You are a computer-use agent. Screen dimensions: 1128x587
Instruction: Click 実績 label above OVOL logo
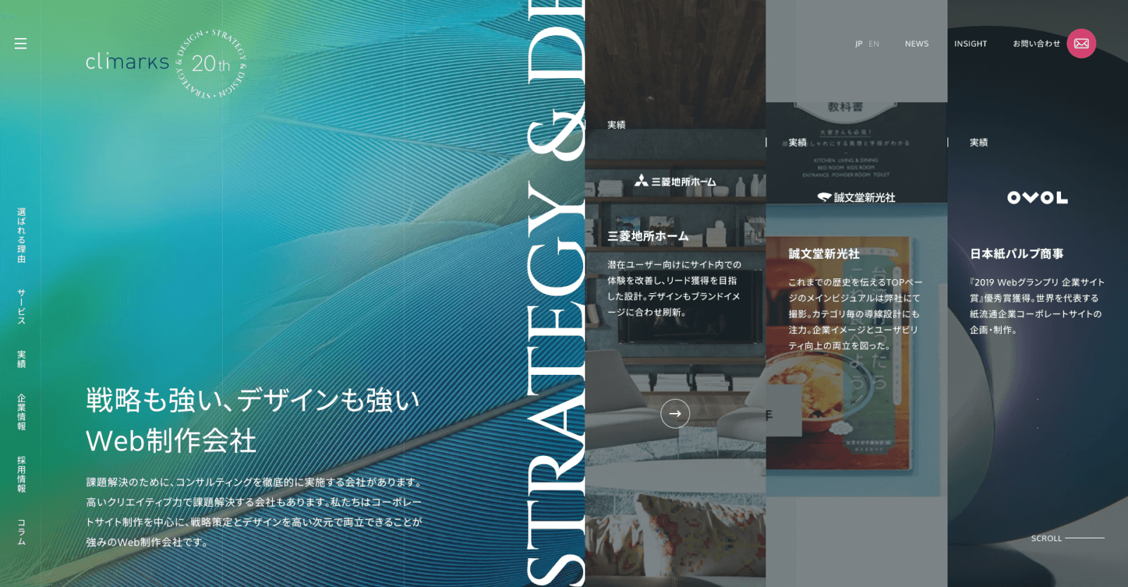[x=979, y=142]
